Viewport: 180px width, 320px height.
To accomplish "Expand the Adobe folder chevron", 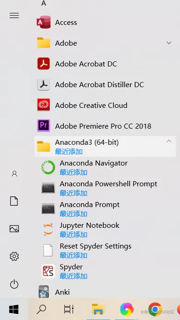I will (x=169, y=43).
